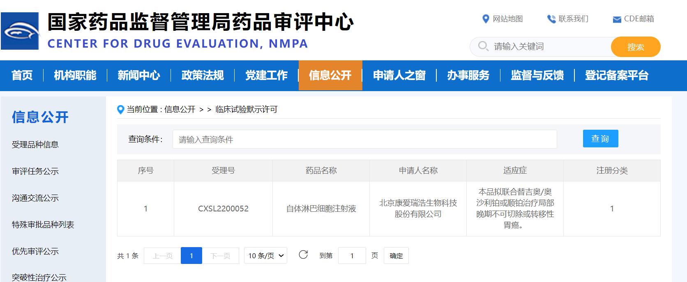Open the 政策法规 menu
687x282 pixels.
point(203,75)
